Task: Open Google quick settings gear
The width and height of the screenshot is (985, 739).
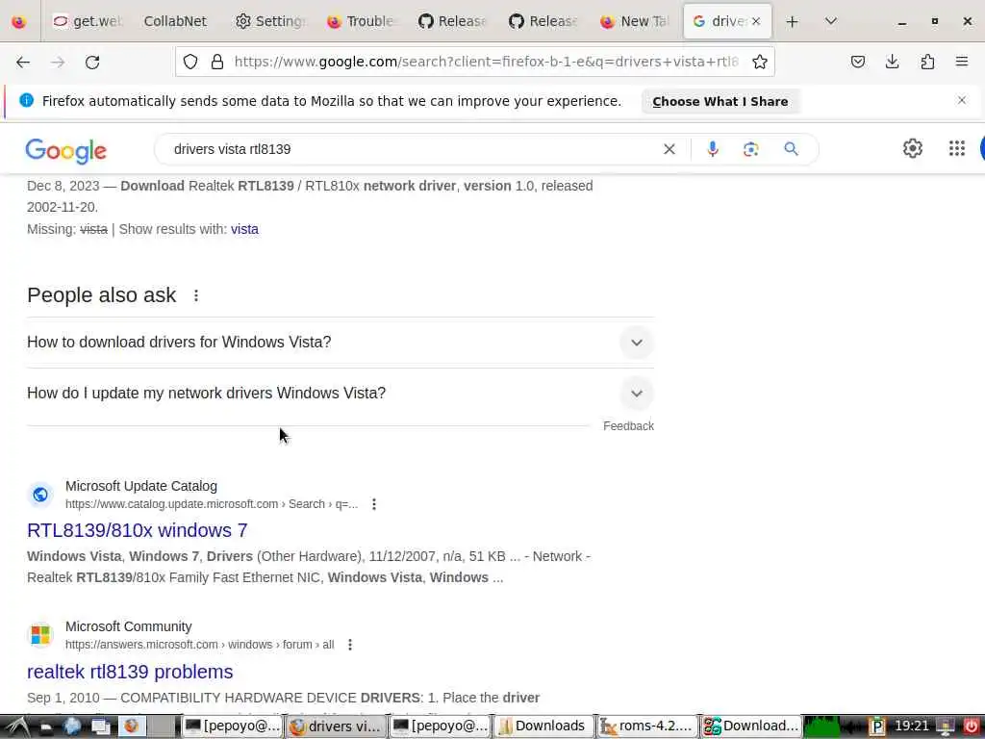Action: [x=912, y=148]
